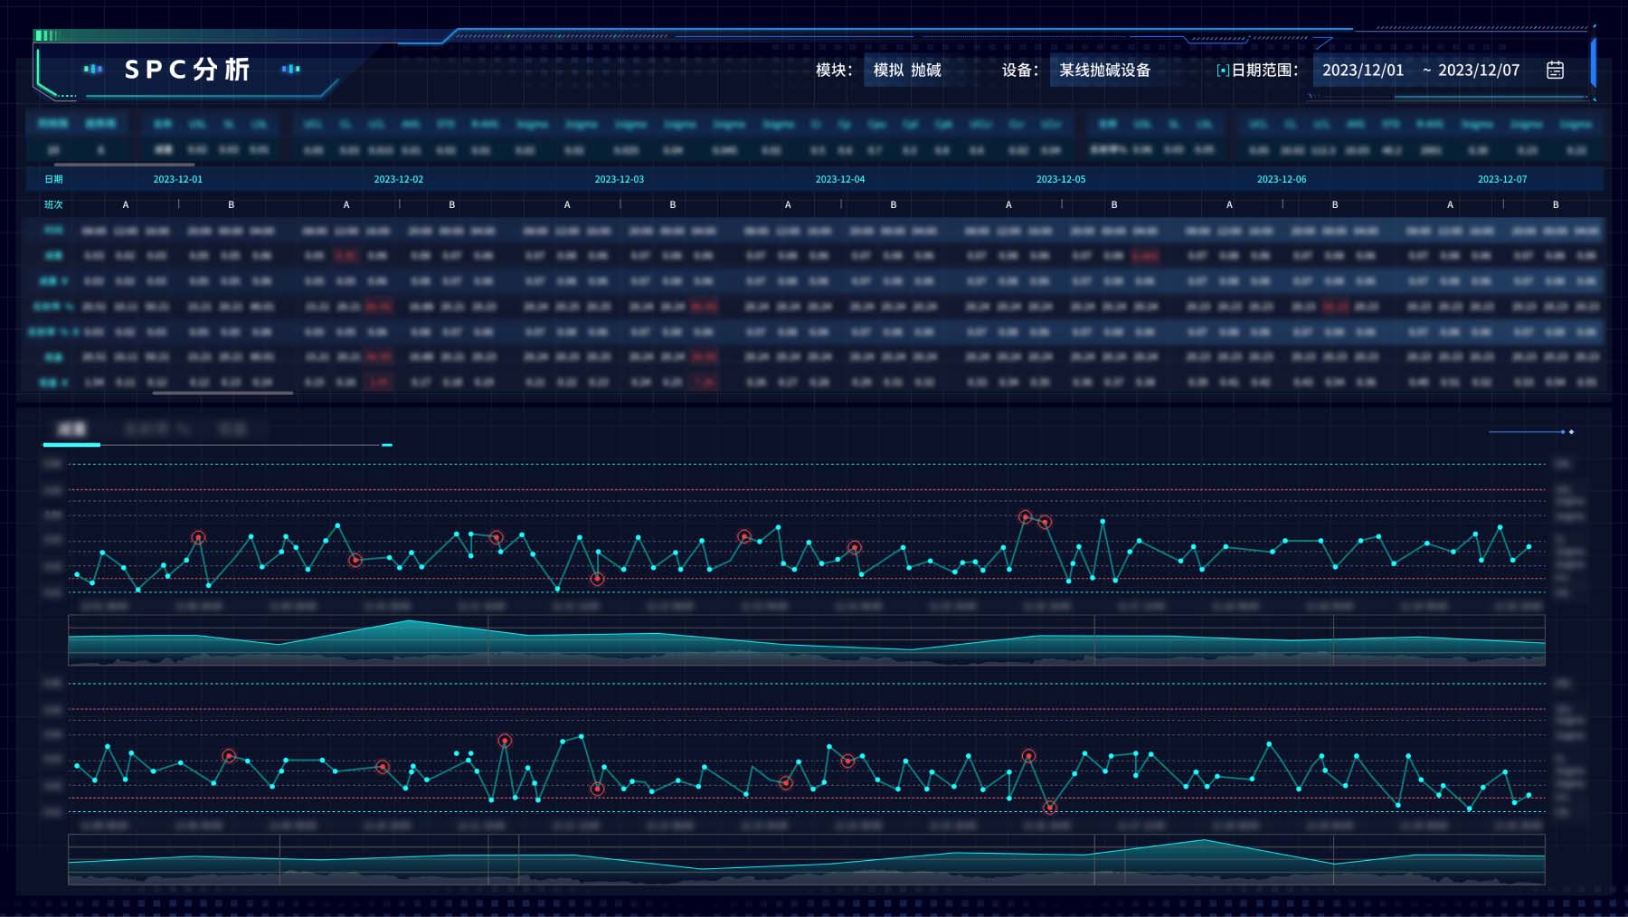
Task: Select shift A under 2023-12-01
Action: pyautogui.click(x=126, y=205)
